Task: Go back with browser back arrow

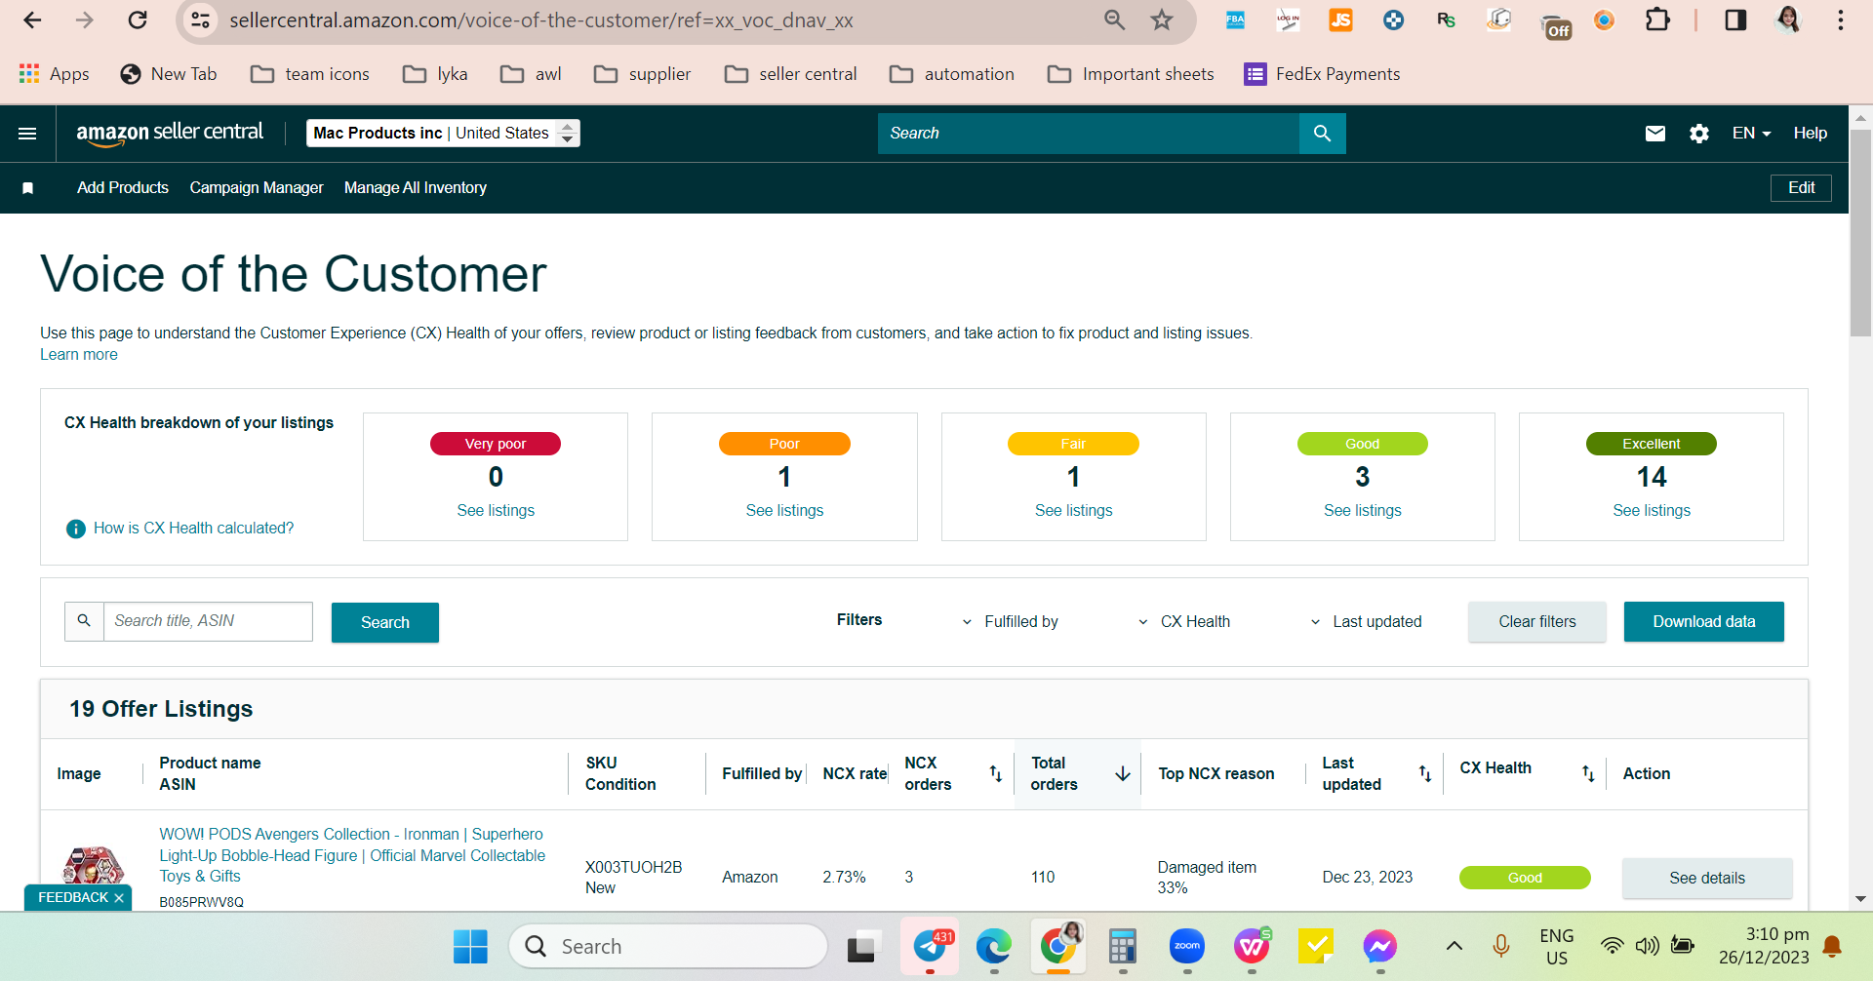Action: pyautogui.click(x=32, y=20)
